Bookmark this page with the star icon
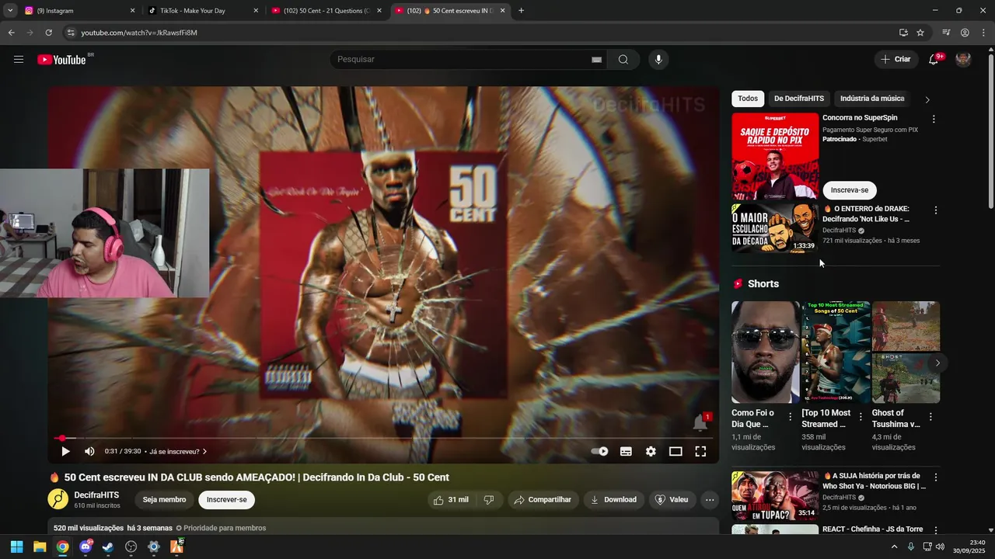995x559 pixels. tap(920, 33)
